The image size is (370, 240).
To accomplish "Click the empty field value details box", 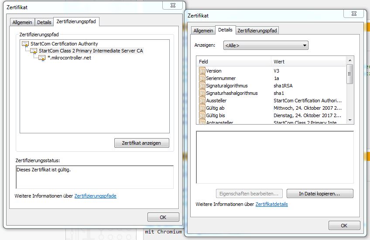I will (275, 157).
